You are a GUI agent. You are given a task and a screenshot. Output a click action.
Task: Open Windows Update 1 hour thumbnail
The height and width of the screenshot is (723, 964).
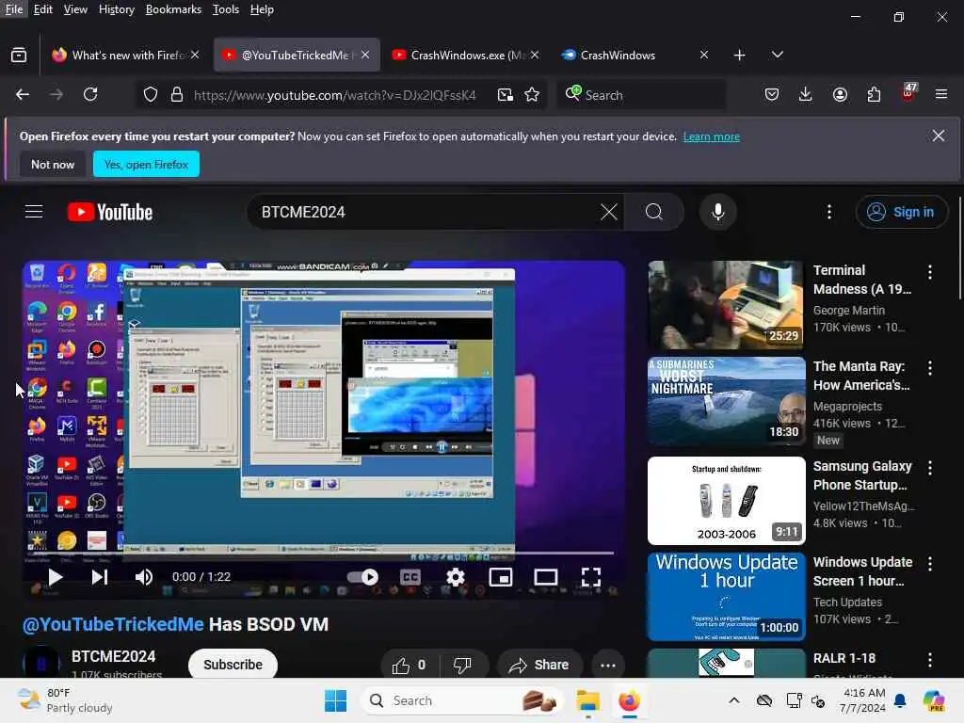coord(726,596)
